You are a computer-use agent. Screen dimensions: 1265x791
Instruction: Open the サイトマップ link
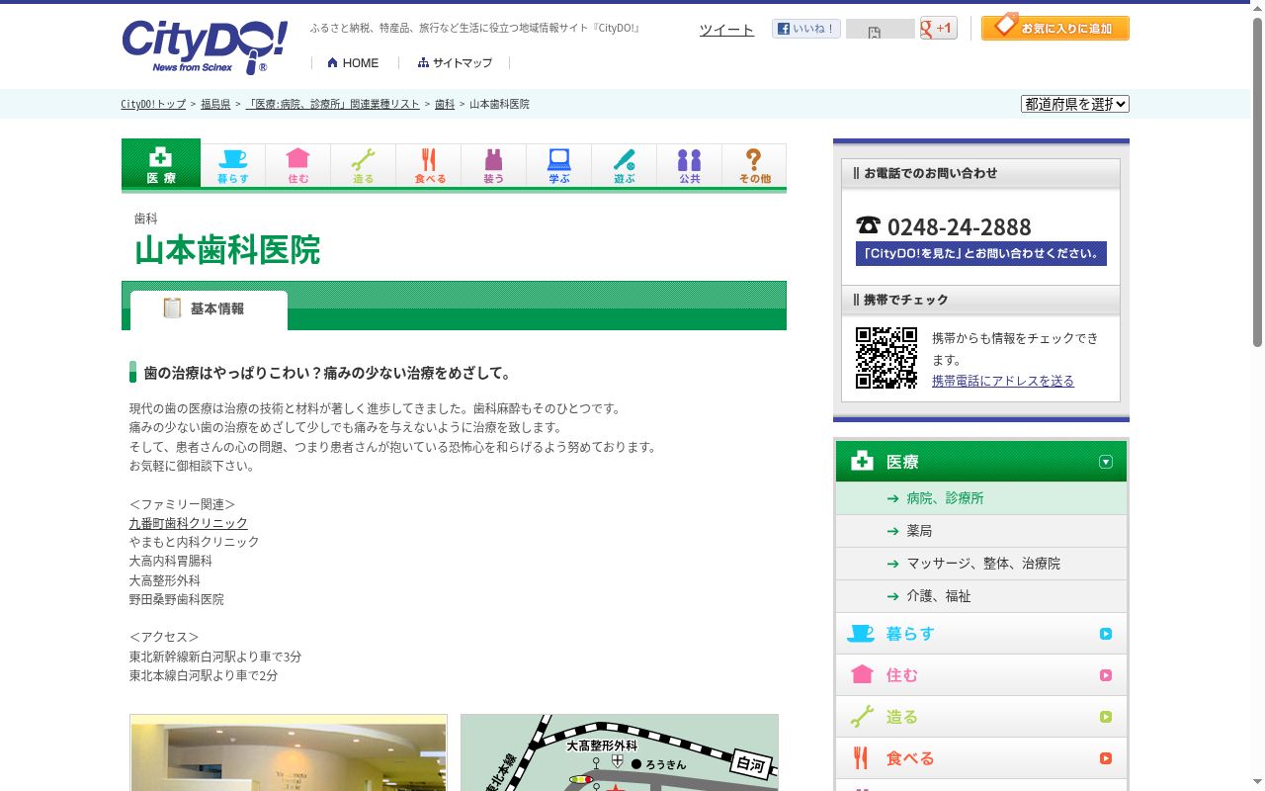(x=455, y=62)
